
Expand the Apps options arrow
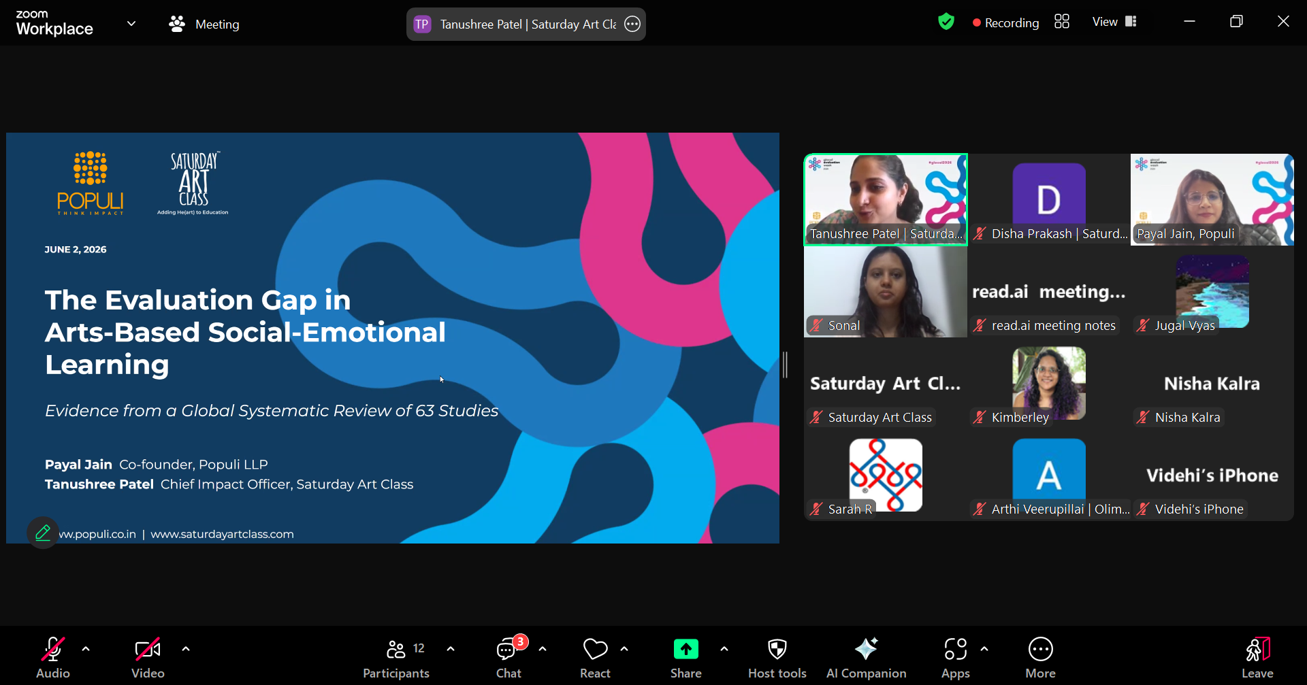984,649
